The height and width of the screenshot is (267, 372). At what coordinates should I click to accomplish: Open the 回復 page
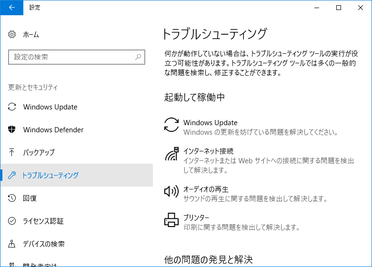[x=30, y=198]
